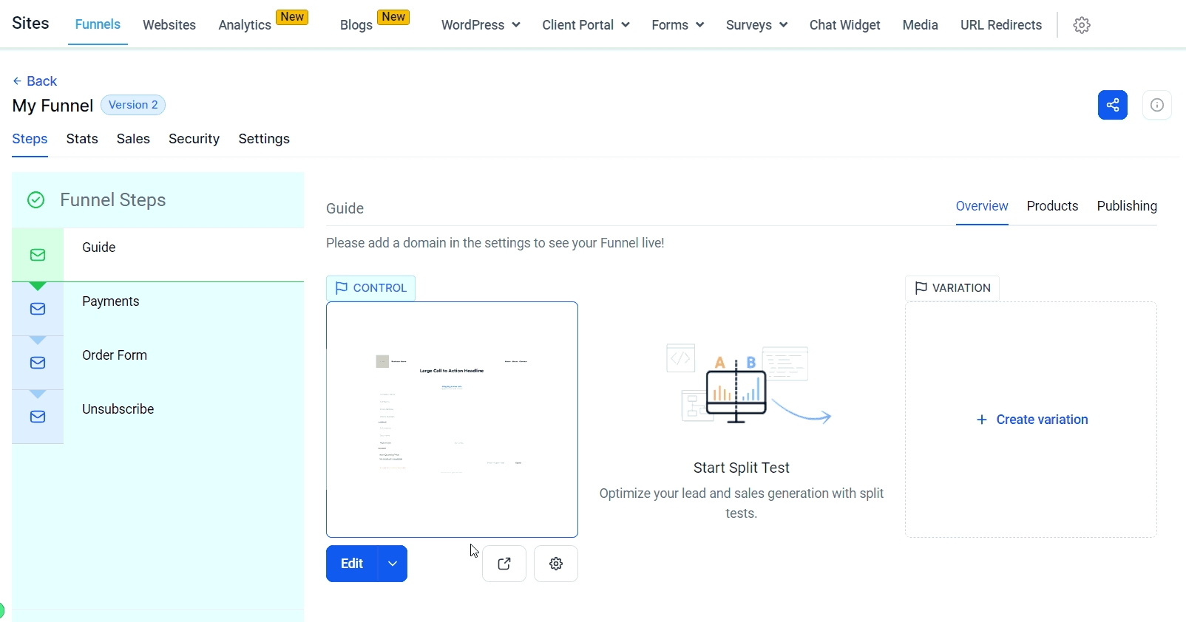Expand the Surveys dropdown menu
This screenshot has width=1186, height=622.
coord(756,25)
